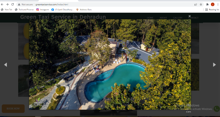This screenshot has height=117, width=220.
Task: Go back to the previous browser page
Action: 2,4
